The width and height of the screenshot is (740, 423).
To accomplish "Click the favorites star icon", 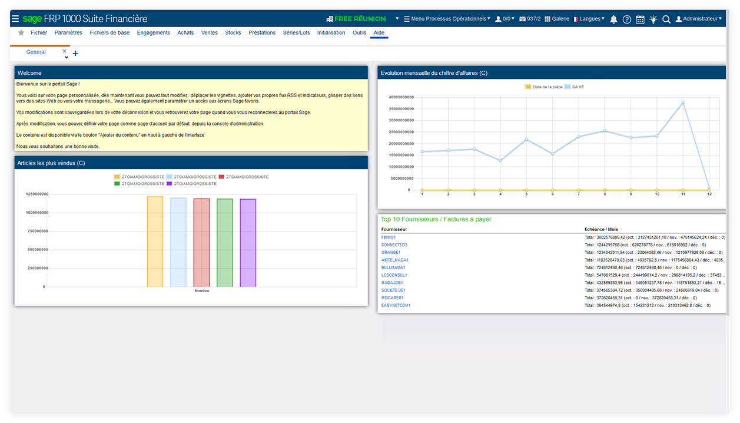I will [21, 33].
